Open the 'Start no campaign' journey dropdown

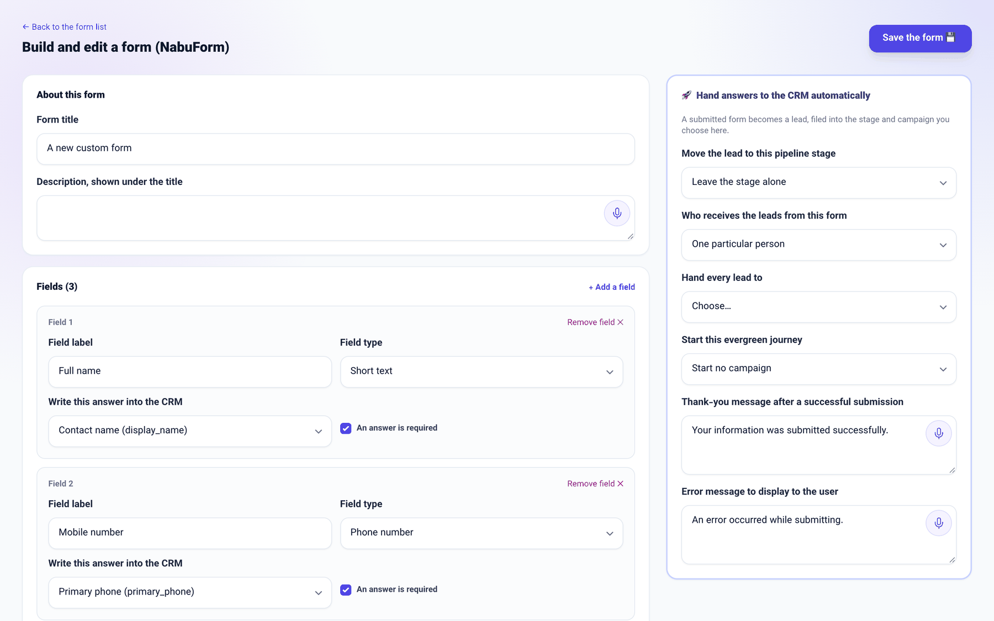(x=818, y=369)
